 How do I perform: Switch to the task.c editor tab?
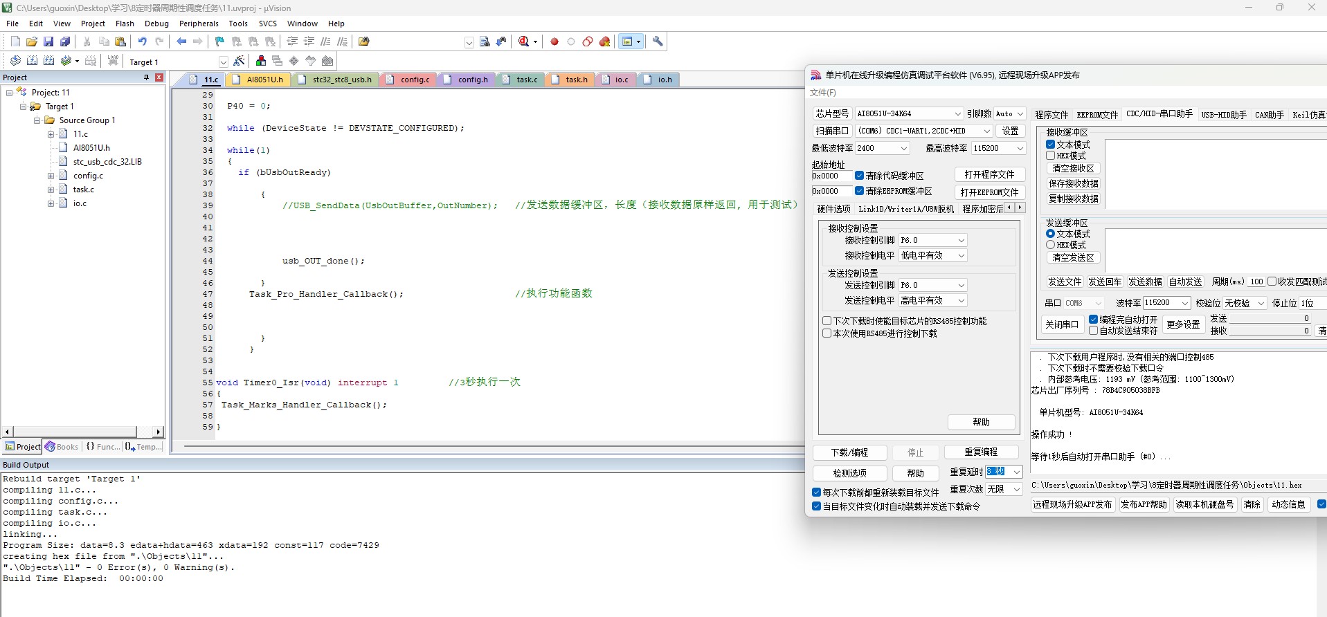tap(526, 80)
